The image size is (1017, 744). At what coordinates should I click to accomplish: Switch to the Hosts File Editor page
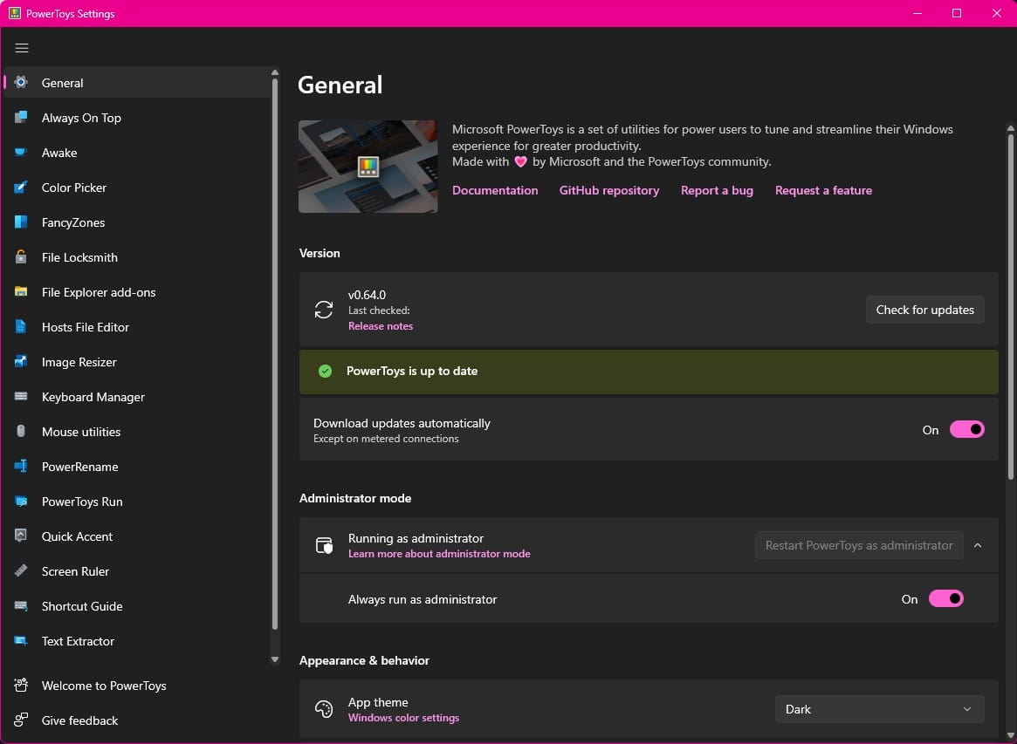click(20, 327)
